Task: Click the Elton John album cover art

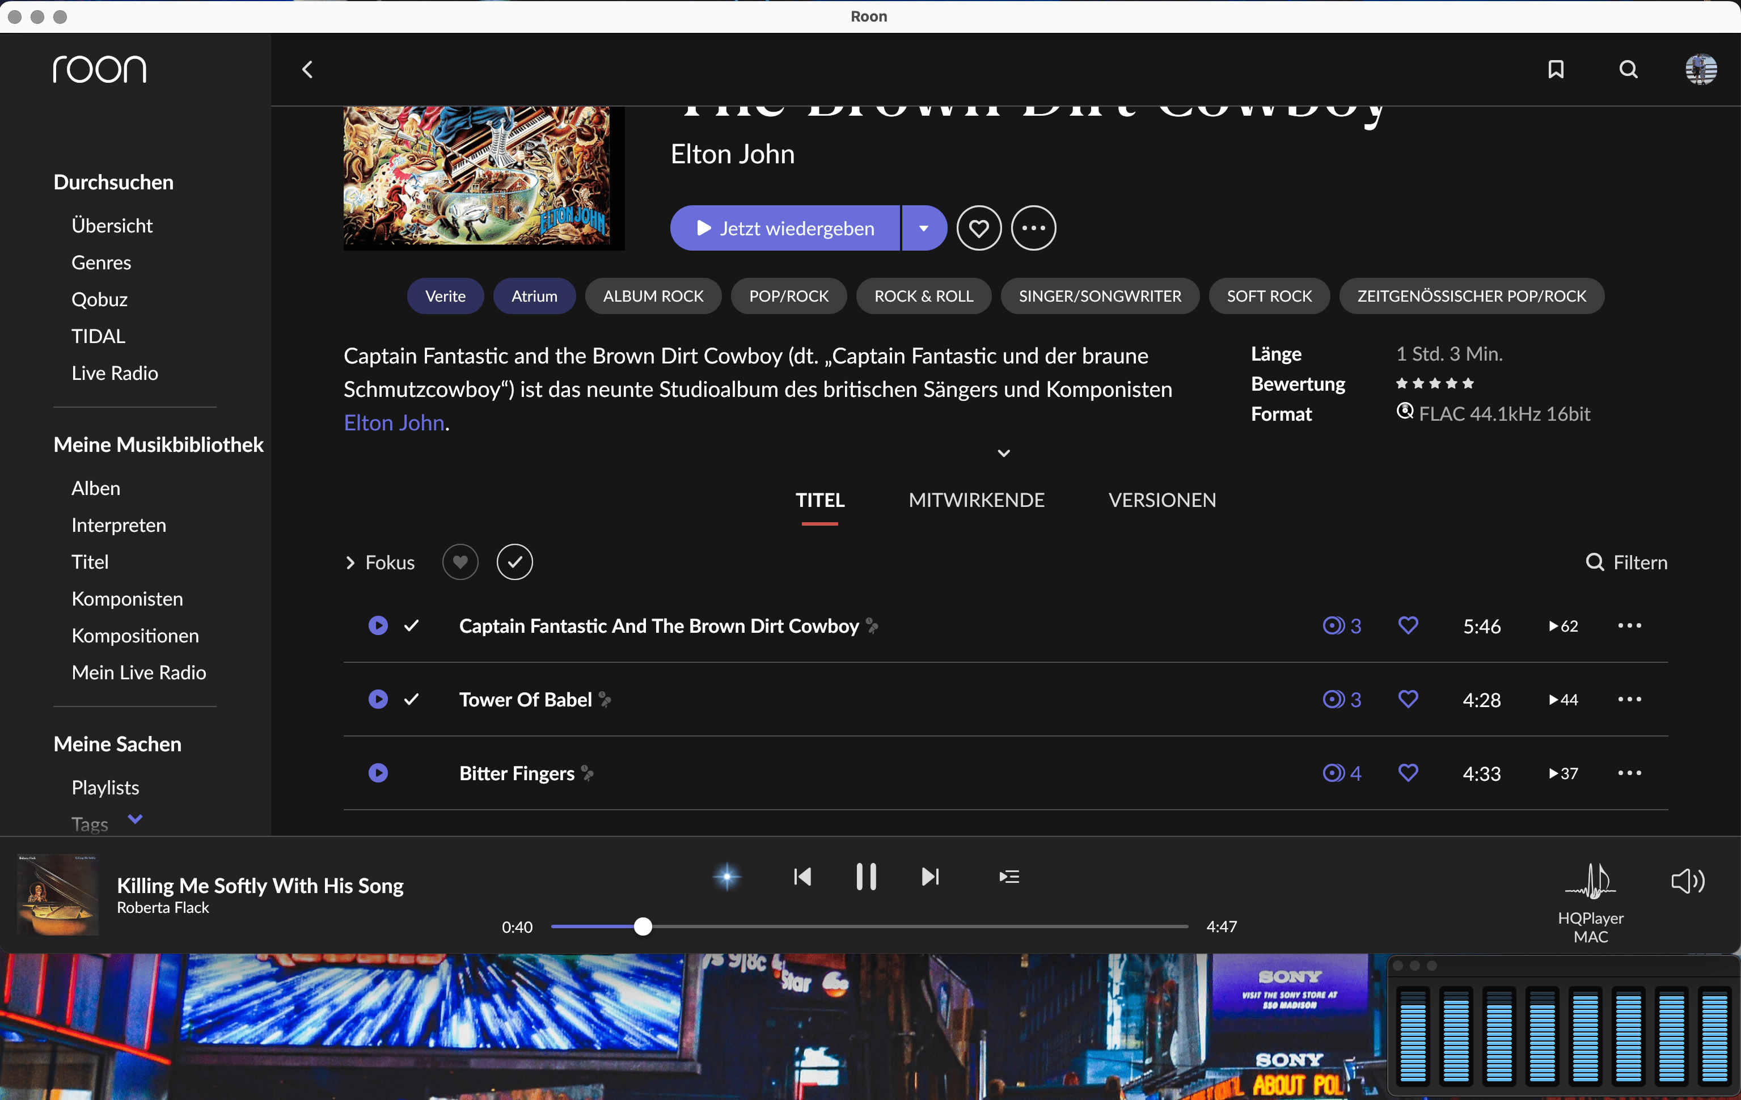Action: [484, 178]
